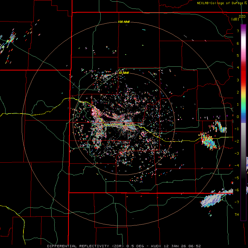Click the 6 dB value on color scale
Image resolution: width=248 pixels, height=248 pixels.
tap(238, 43)
